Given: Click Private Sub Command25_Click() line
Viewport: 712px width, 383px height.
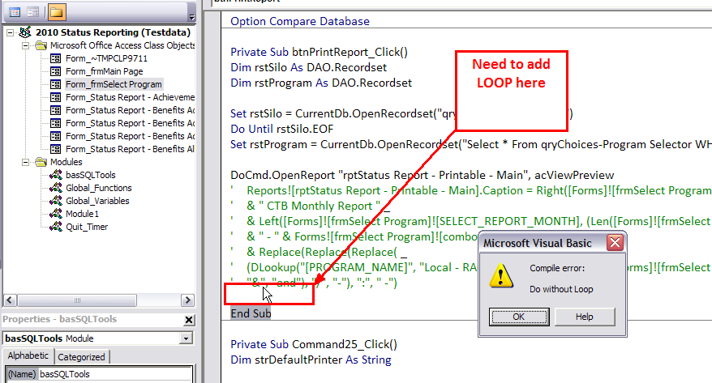Looking at the screenshot, I should click(x=314, y=344).
